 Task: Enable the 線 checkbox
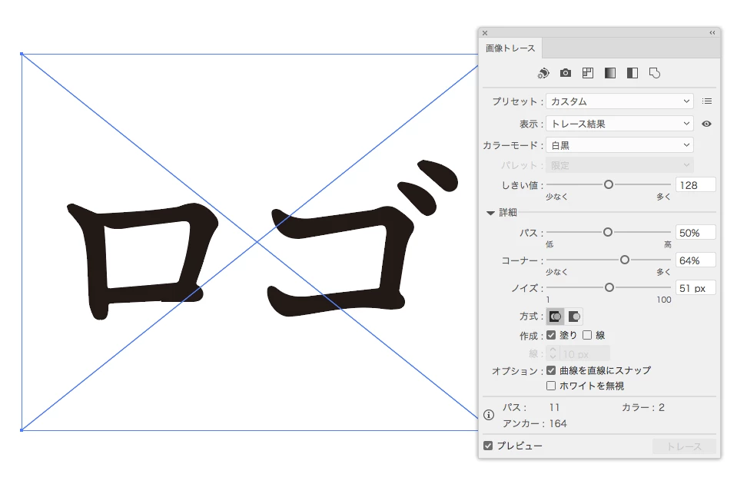587,336
